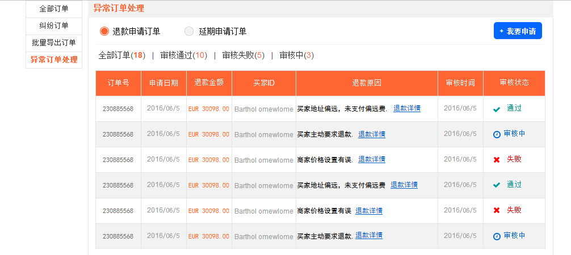
Task: Open 纠纷订单 in the sidebar
Action: pyautogui.click(x=54, y=26)
